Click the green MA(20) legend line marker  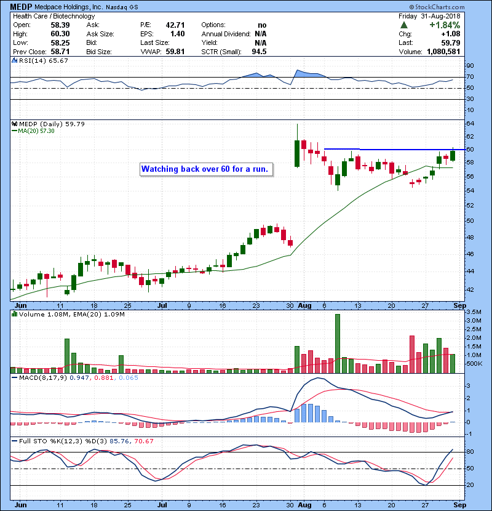tap(14, 131)
